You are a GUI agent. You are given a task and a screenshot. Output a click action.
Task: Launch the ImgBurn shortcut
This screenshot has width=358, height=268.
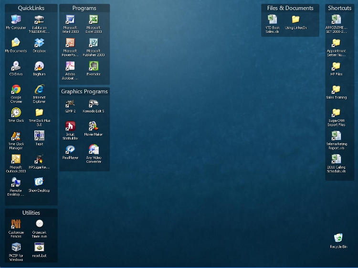pyautogui.click(x=39, y=66)
